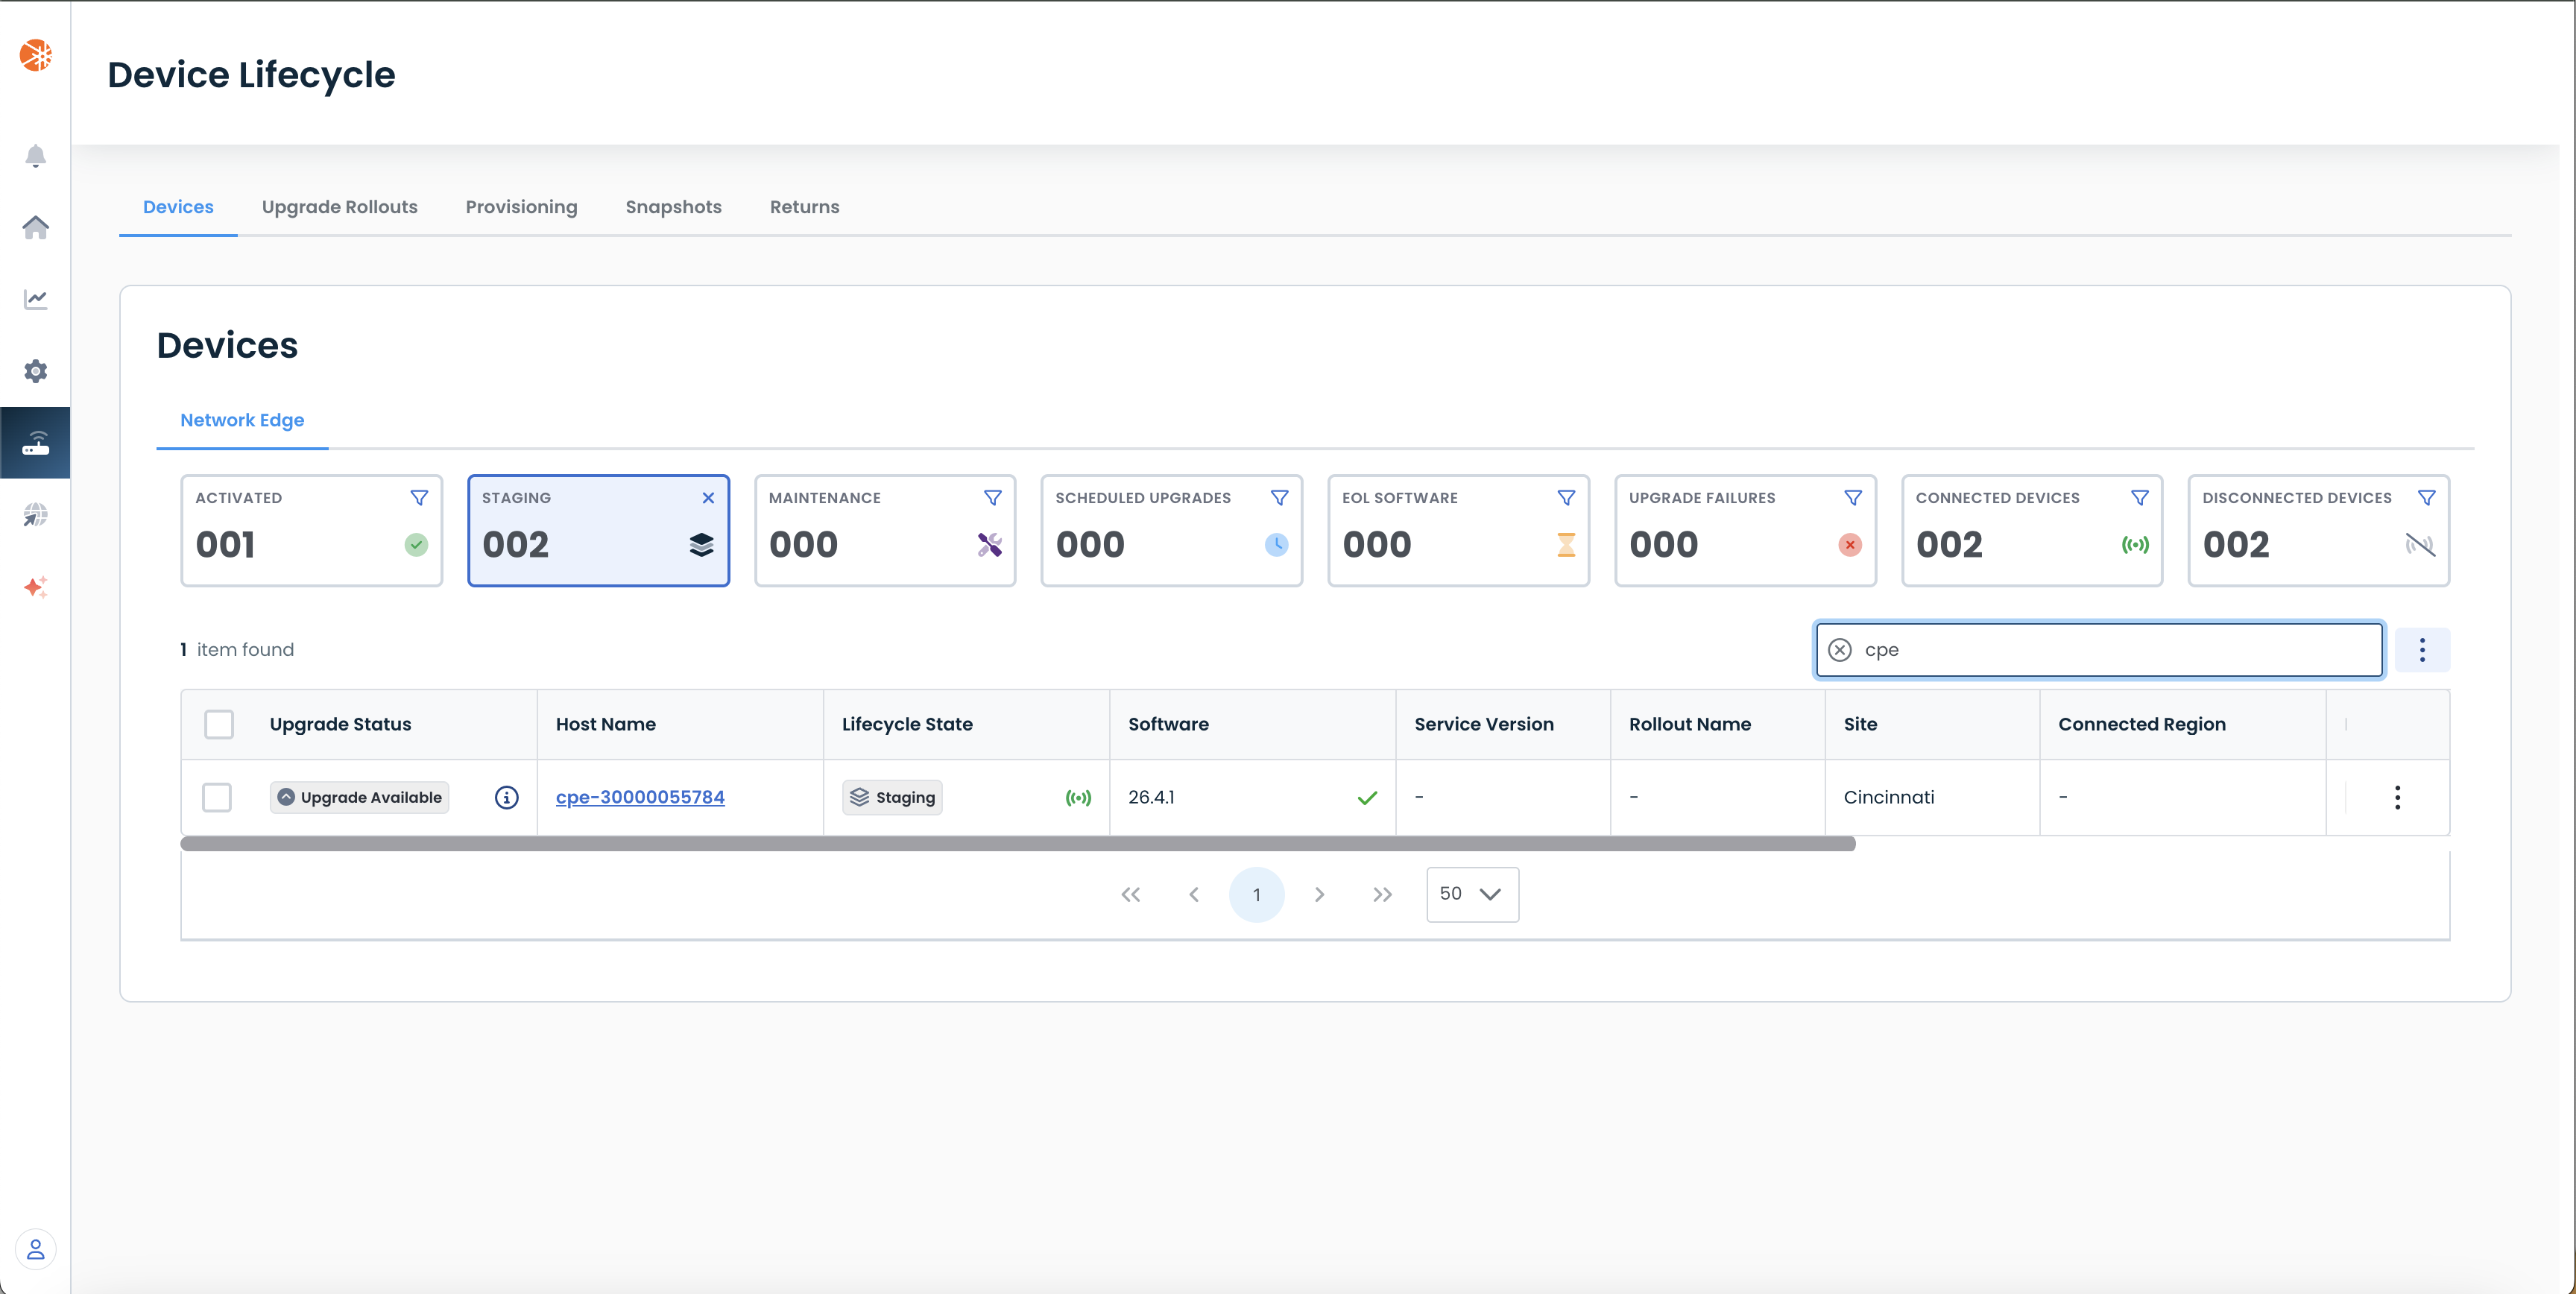
Task: Select the Network Edge sub-tab
Action: (x=242, y=420)
